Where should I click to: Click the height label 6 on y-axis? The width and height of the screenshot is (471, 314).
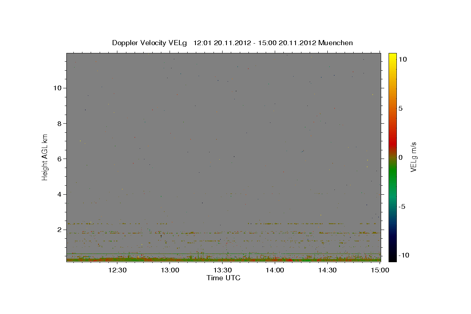(x=59, y=159)
